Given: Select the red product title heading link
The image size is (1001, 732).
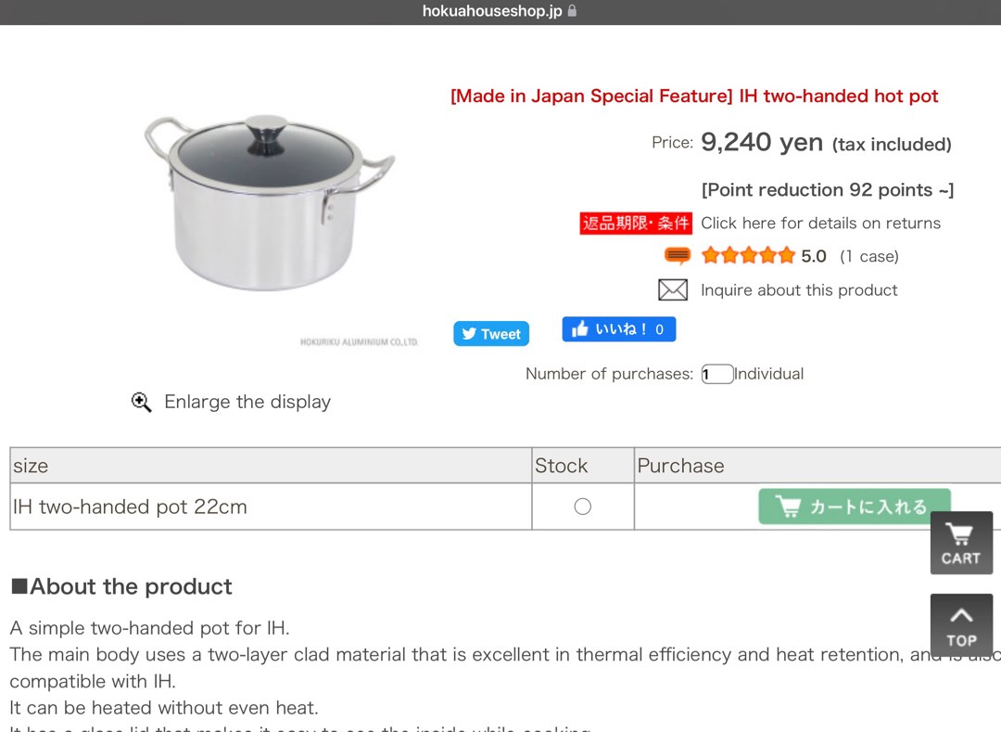Looking at the screenshot, I should coord(693,96).
